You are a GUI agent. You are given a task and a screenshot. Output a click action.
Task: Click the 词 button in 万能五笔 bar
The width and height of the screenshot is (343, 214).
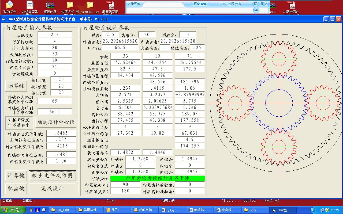[261, 4]
